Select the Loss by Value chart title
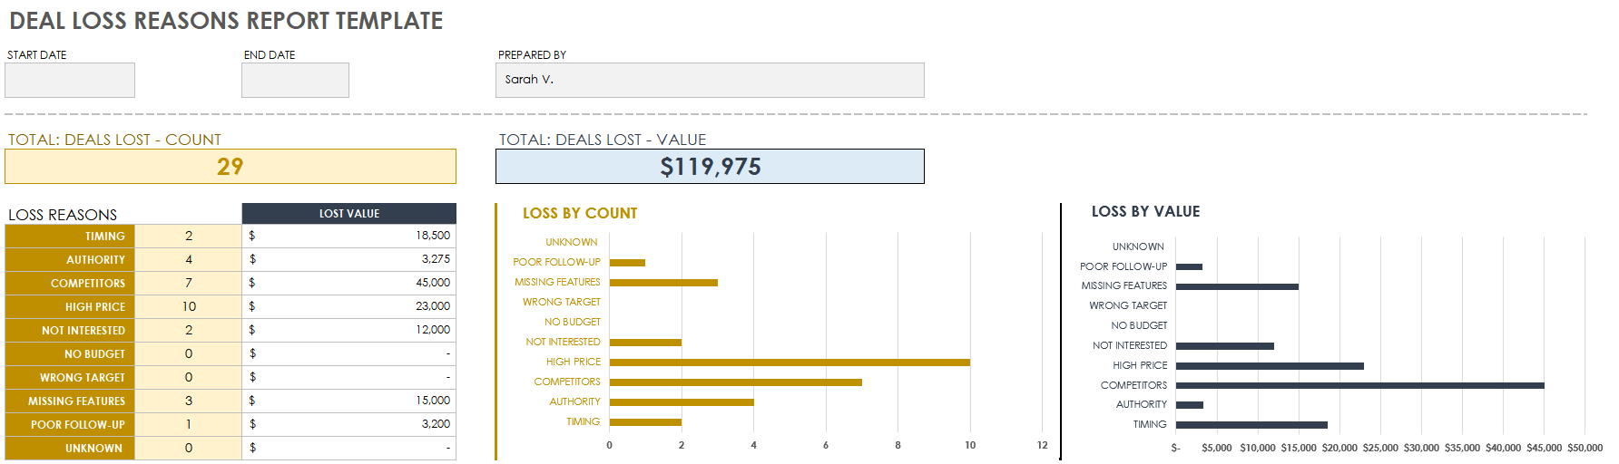Screen dimensions: 1619x464 (1145, 212)
